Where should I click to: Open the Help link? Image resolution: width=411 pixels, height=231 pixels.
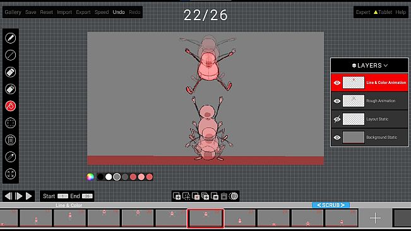pos(400,12)
